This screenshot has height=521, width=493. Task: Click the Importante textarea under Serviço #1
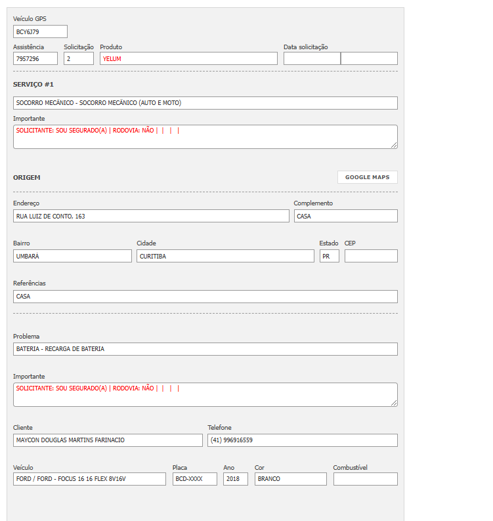coord(205,136)
